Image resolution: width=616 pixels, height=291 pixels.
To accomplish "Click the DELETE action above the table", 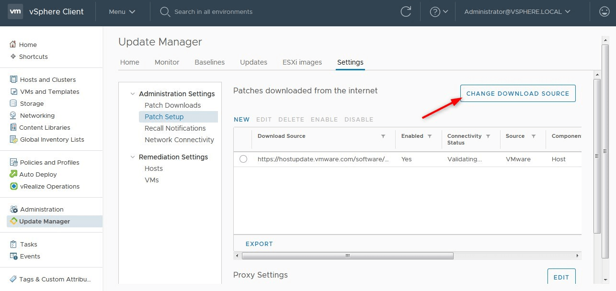I will (x=291, y=120).
